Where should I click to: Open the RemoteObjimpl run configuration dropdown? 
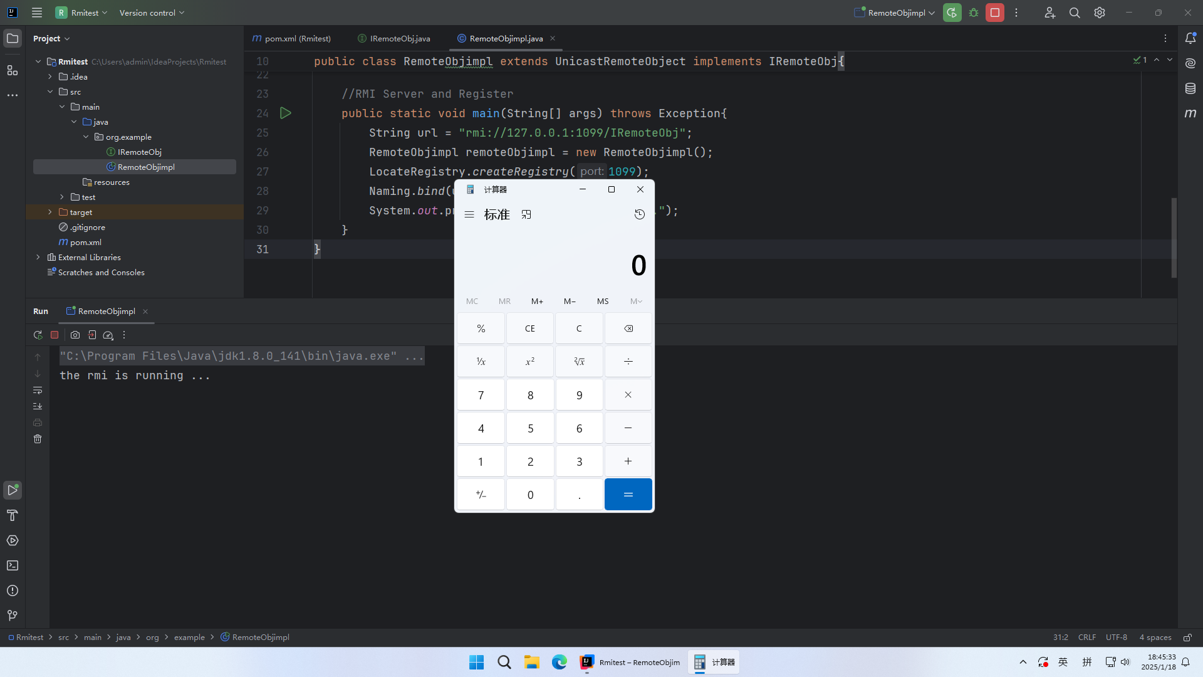[895, 13]
